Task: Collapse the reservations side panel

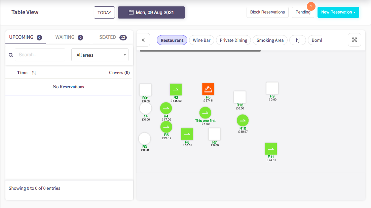Action: coord(143,40)
